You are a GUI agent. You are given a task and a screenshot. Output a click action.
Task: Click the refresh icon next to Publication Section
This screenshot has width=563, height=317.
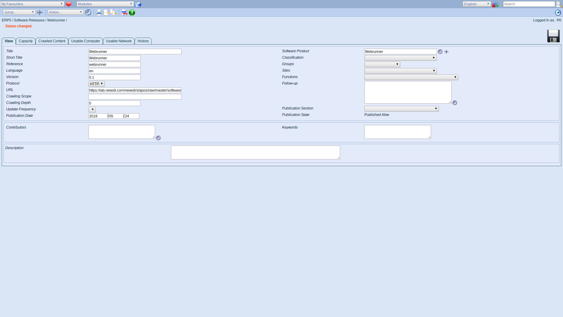pyautogui.click(x=455, y=102)
